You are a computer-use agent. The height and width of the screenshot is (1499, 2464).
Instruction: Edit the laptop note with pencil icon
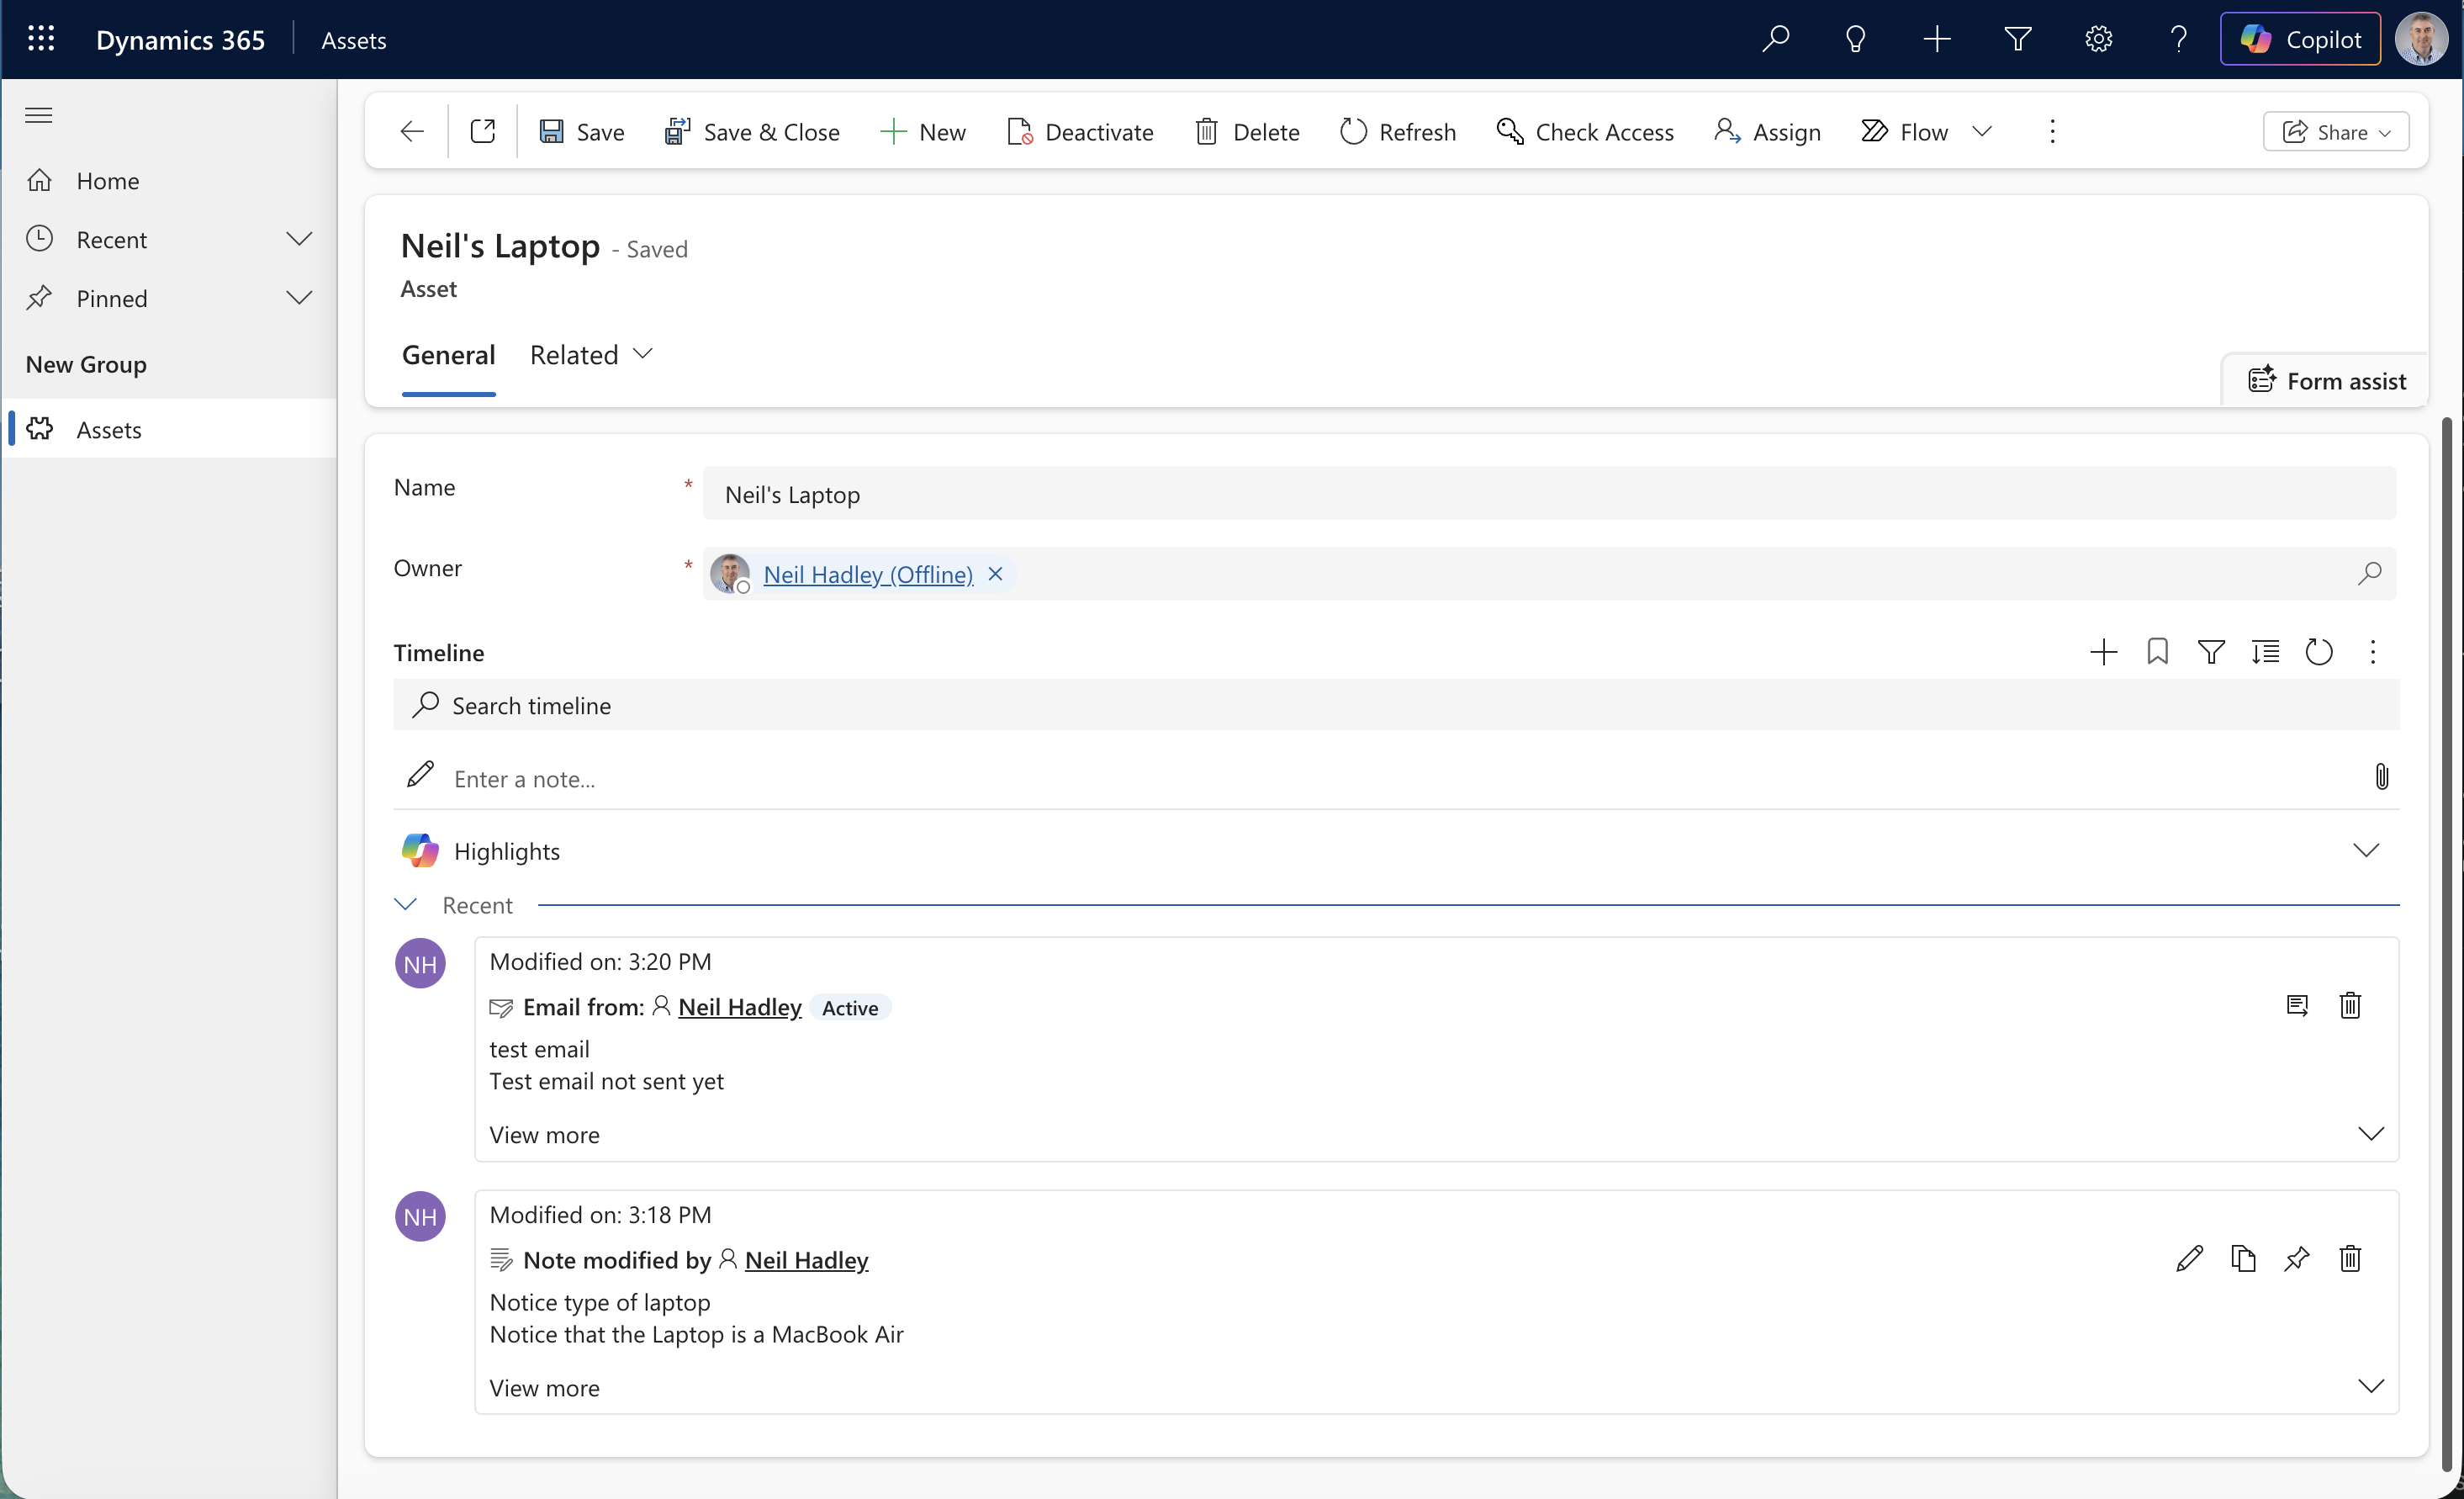2189,1258
